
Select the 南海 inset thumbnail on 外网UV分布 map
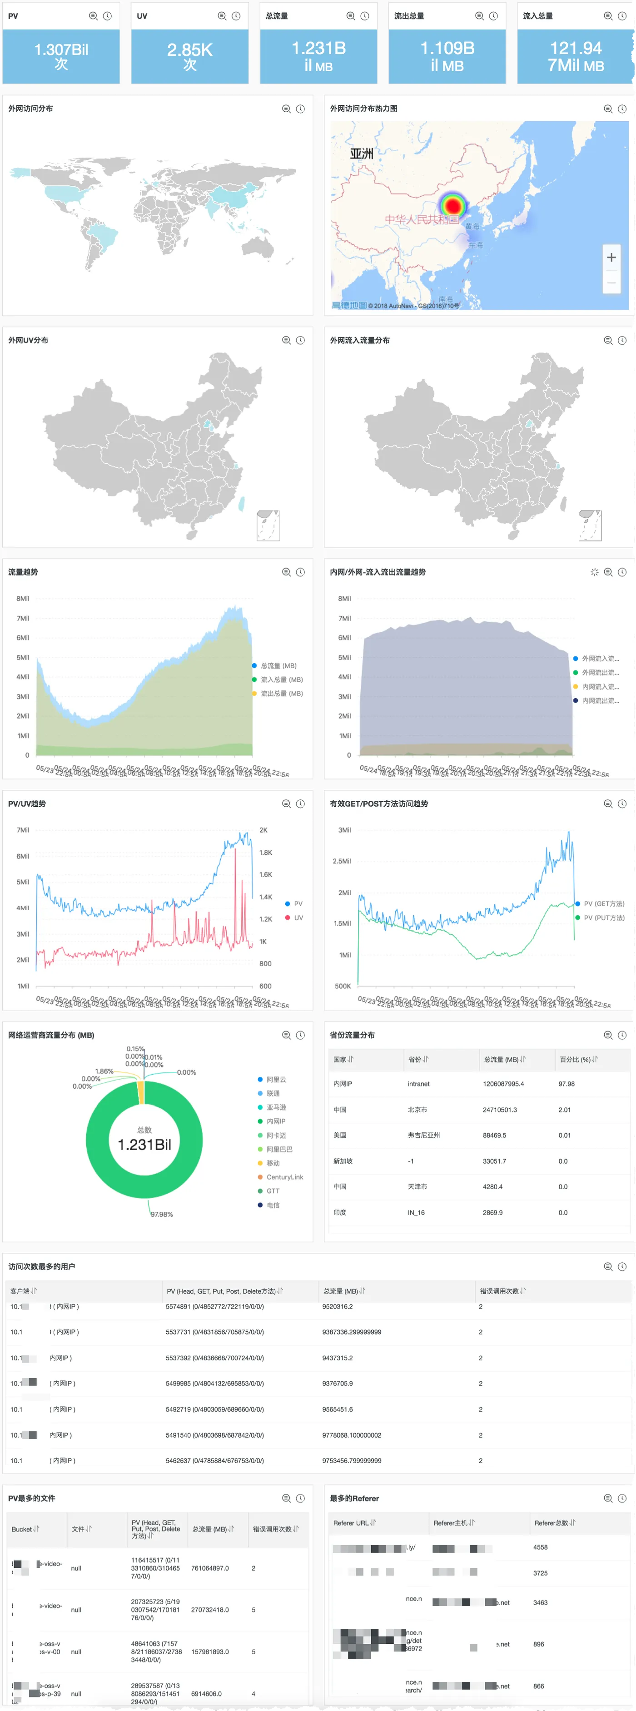[268, 526]
